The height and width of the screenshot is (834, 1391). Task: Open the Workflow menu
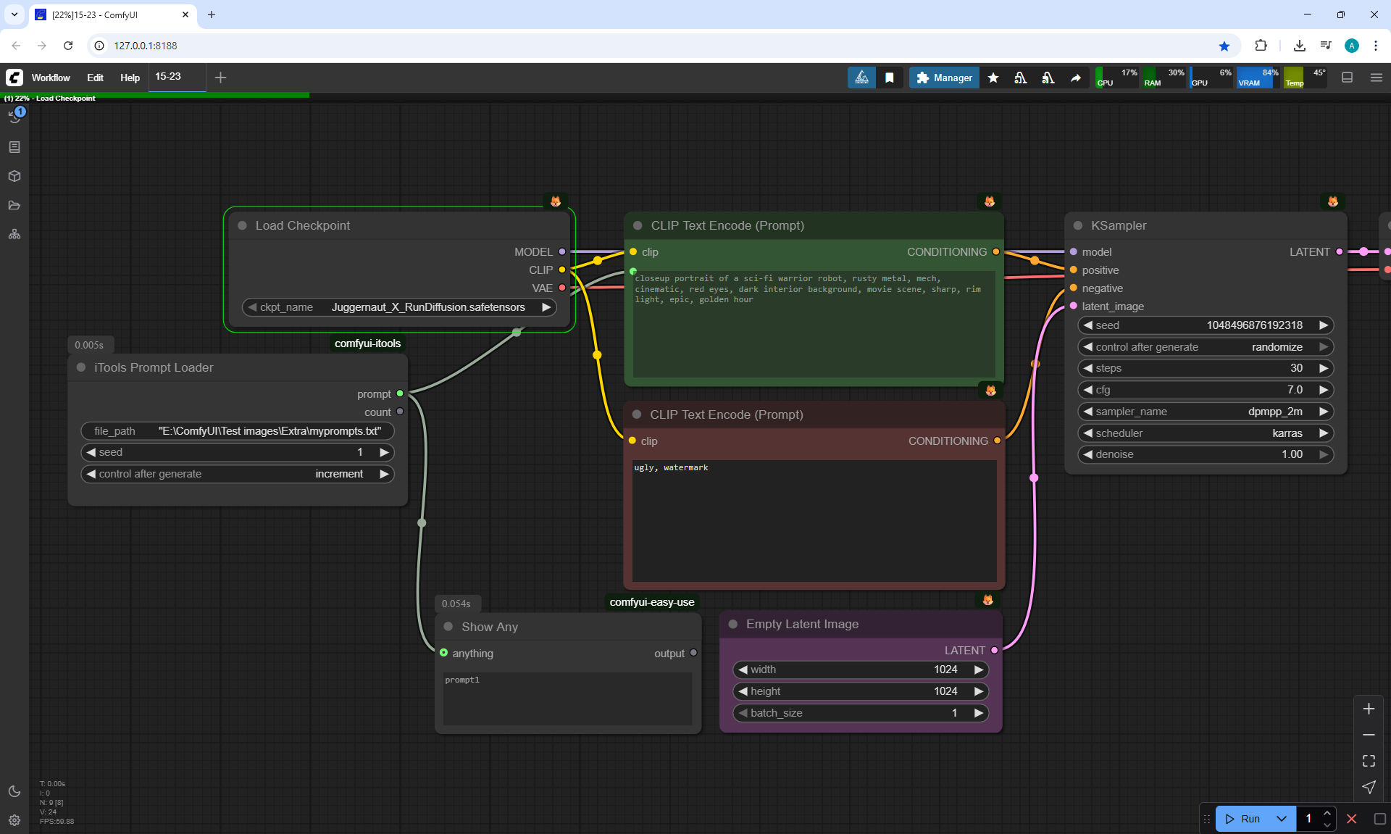pyautogui.click(x=51, y=78)
